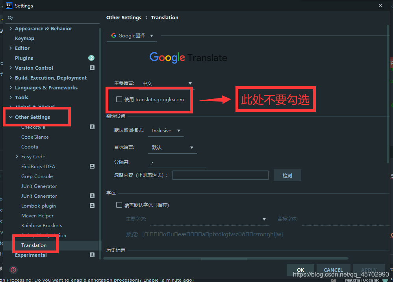Screen dimensions: 393x282
Task: Click the right panel vertical scrollbar
Action: (x=388, y=94)
